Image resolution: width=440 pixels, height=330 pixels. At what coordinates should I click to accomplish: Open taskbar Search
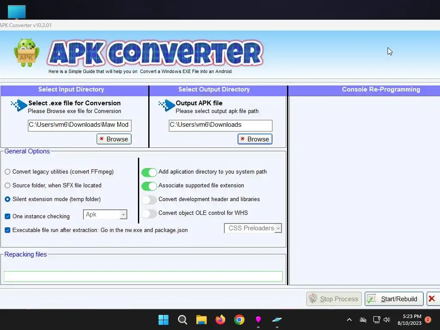pos(182,320)
